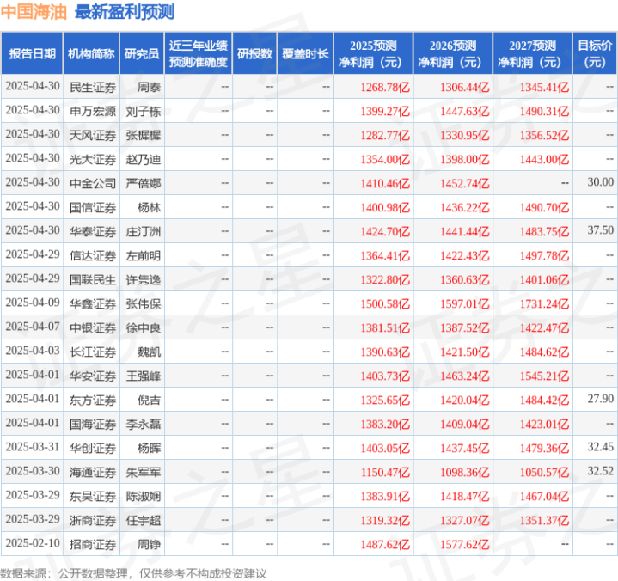Select the 中金公司 institution cell
This screenshot has height=581, width=618.
coord(93,183)
